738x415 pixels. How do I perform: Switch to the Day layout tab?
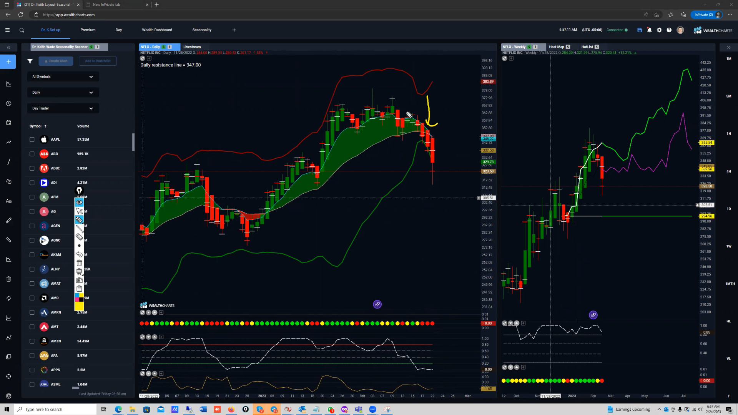coord(119,30)
